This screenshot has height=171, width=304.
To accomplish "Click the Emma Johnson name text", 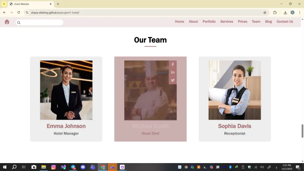I will click(66, 126).
